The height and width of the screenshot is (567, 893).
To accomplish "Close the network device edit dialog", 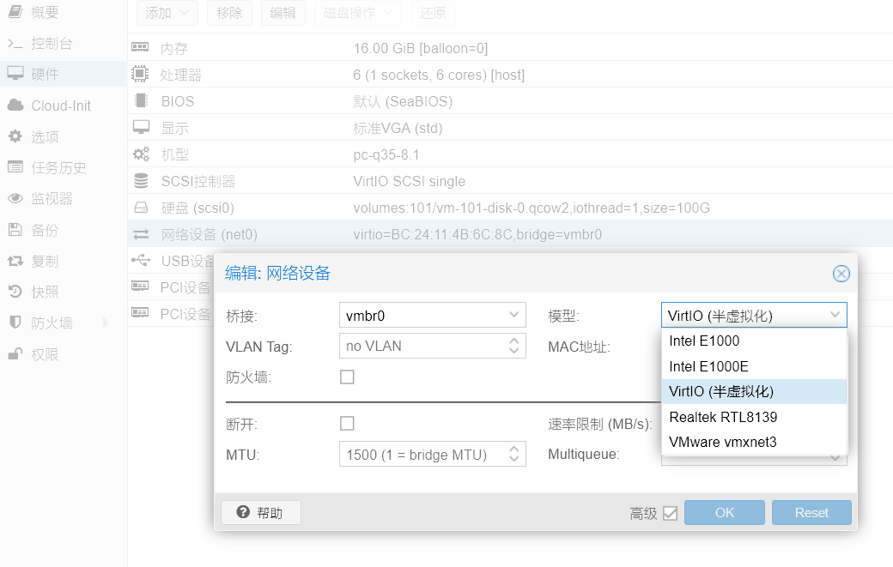I will (841, 274).
